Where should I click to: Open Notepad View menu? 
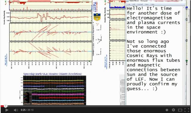[x=147, y=4]
